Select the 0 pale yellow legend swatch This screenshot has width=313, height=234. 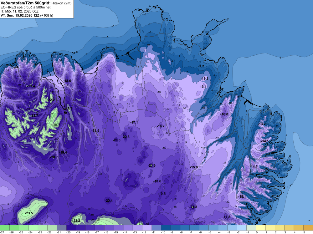[x=261, y=228]
